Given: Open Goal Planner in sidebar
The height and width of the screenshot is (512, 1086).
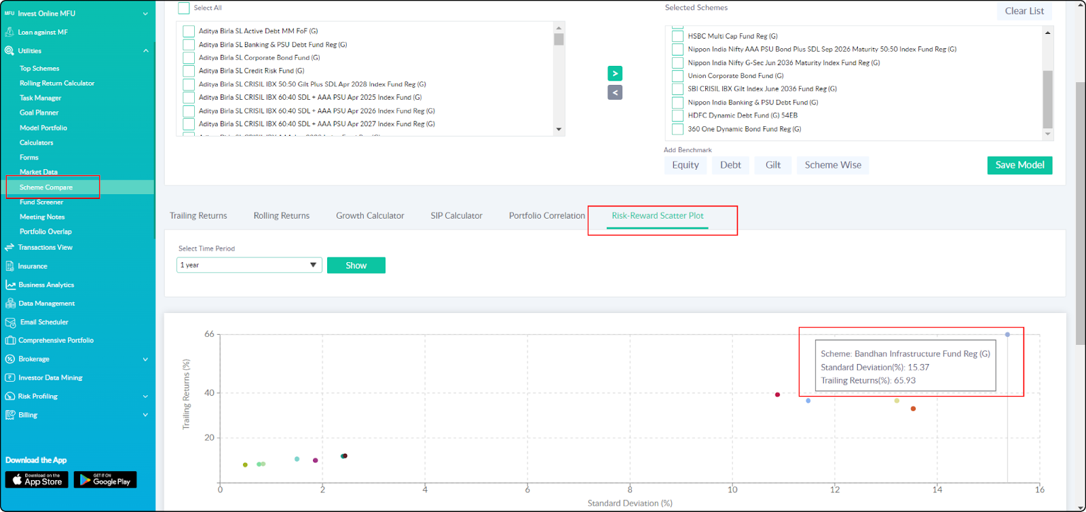Looking at the screenshot, I should [x=39, y=113].
